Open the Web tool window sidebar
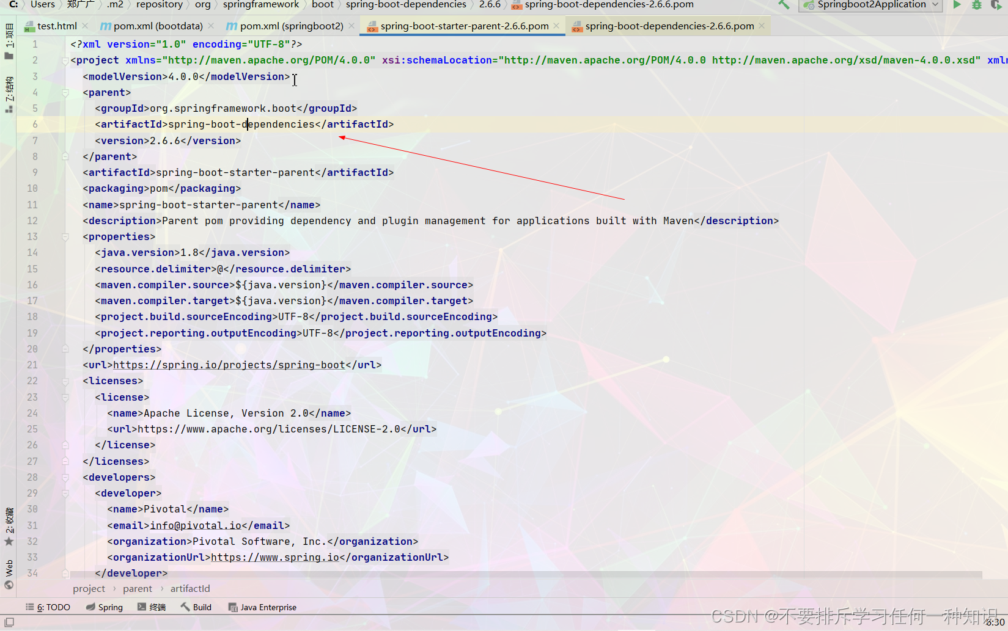The height and width of the screenshot is (631, 1008). click(x=9, y=574)
